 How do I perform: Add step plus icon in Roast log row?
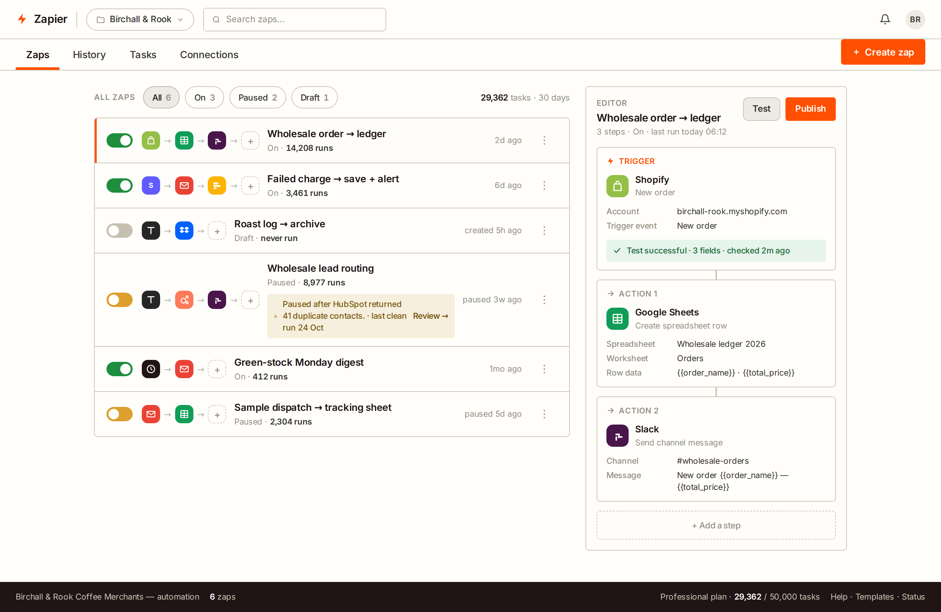[x=217, y=231]
